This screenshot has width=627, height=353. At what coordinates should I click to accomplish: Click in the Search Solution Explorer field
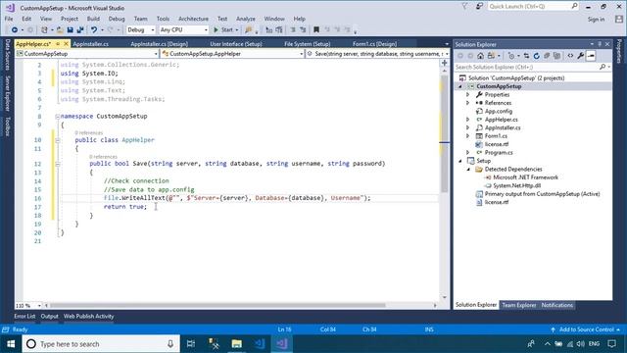click(x=533, y=67)
